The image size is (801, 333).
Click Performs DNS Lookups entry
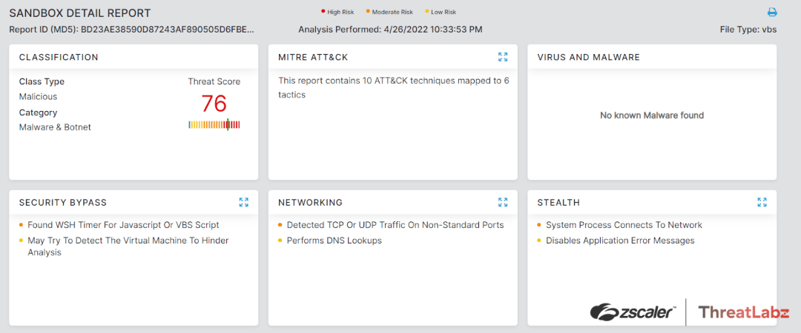tap(334, 240)
